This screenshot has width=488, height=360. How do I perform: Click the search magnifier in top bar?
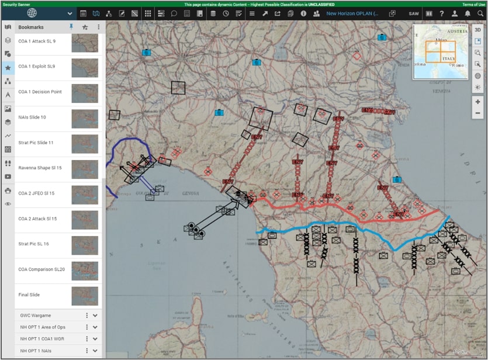(480, 13)
